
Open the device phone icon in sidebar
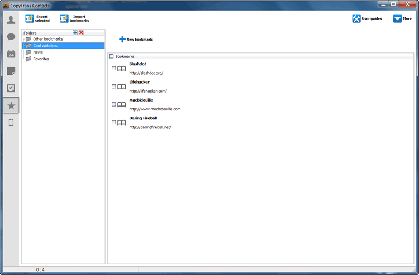point(11,122)
